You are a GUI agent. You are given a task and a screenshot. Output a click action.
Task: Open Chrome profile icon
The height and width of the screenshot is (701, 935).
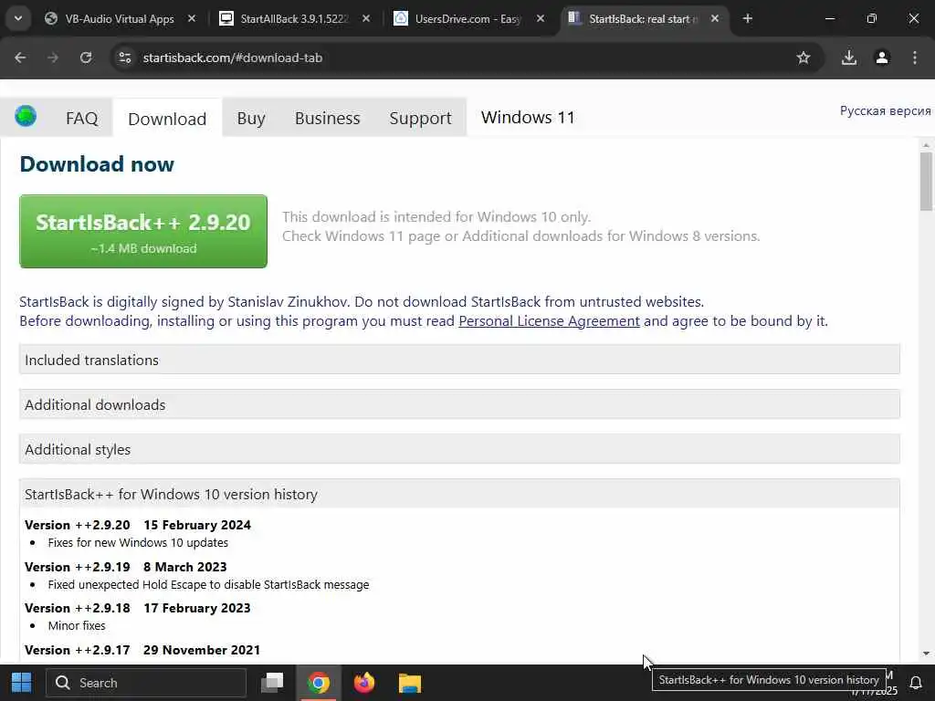coord(882,58)
